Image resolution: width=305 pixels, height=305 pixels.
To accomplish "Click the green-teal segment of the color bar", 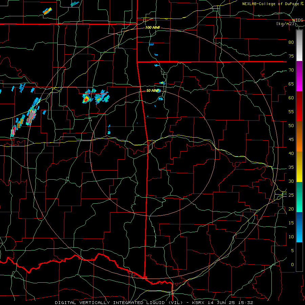I will pos(299,197).
